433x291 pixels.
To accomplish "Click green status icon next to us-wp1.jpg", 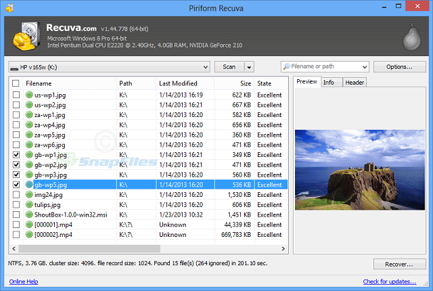I will click(29, 95).
